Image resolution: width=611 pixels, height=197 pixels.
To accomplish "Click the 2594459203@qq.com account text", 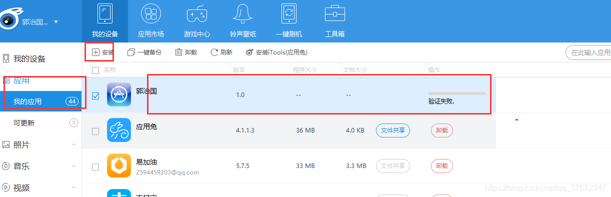I will 167,172.
